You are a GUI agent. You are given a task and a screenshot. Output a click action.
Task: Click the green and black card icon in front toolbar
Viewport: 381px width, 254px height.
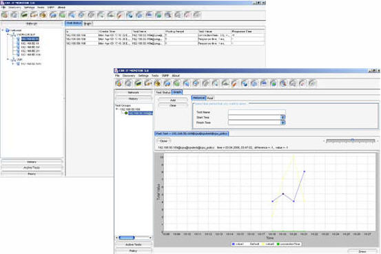coord(138,83)
